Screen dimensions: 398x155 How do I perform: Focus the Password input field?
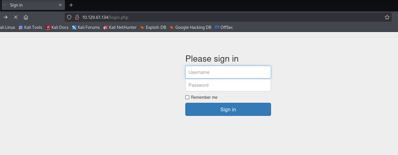click(x=228, y=85)
